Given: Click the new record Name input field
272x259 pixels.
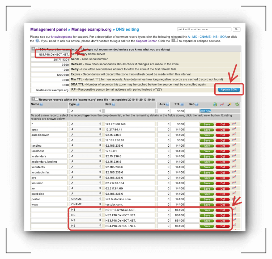Looking at the screenshot, I should click(49, 111).
